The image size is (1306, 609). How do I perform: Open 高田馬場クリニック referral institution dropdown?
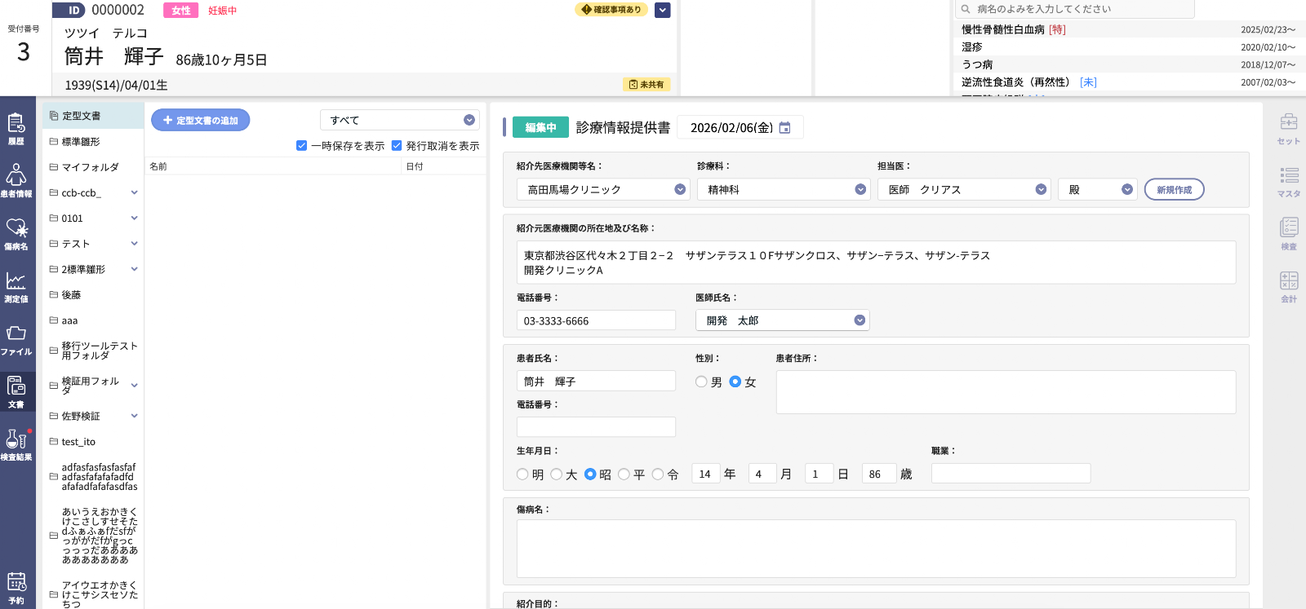point(603,189)
